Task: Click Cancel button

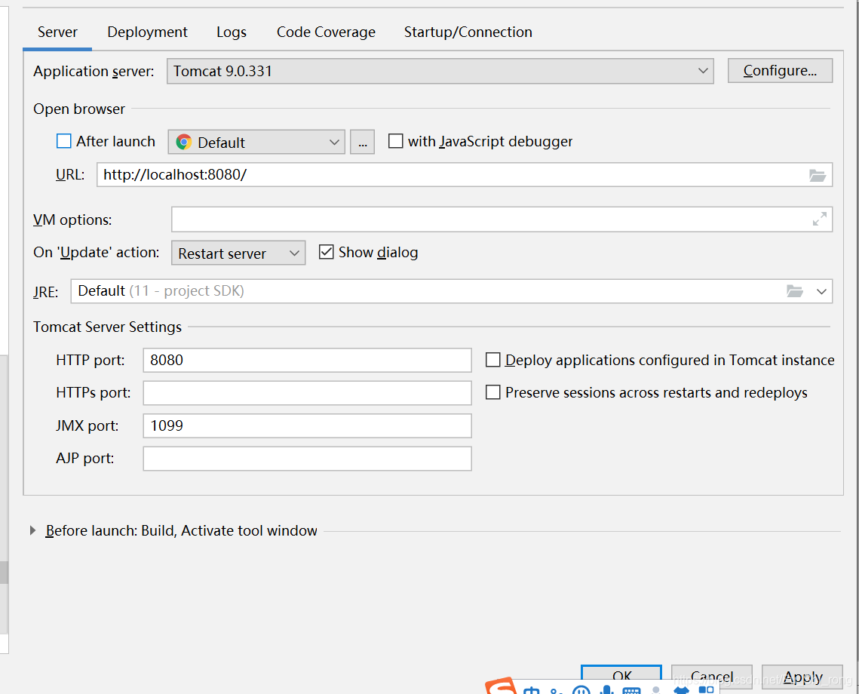Action: (712, 677)
